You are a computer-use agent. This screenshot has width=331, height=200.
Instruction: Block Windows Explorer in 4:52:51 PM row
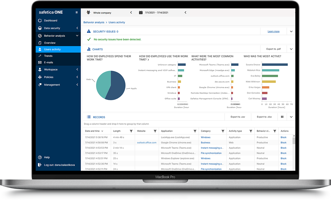pyautogui.click(x=283, y=158)
